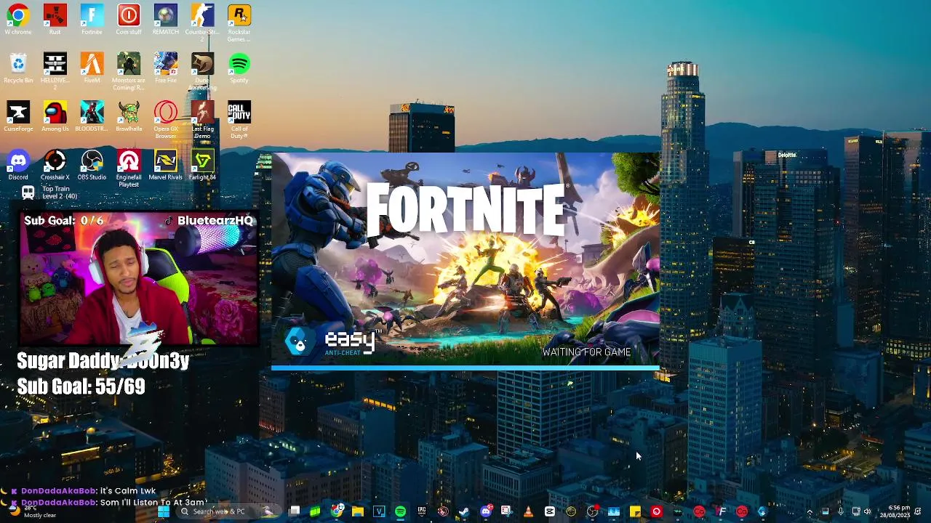Screen dimensions: 931x523
Task: Select the Free Fire desktop shortcut
Action: click(x=166, y=68)
